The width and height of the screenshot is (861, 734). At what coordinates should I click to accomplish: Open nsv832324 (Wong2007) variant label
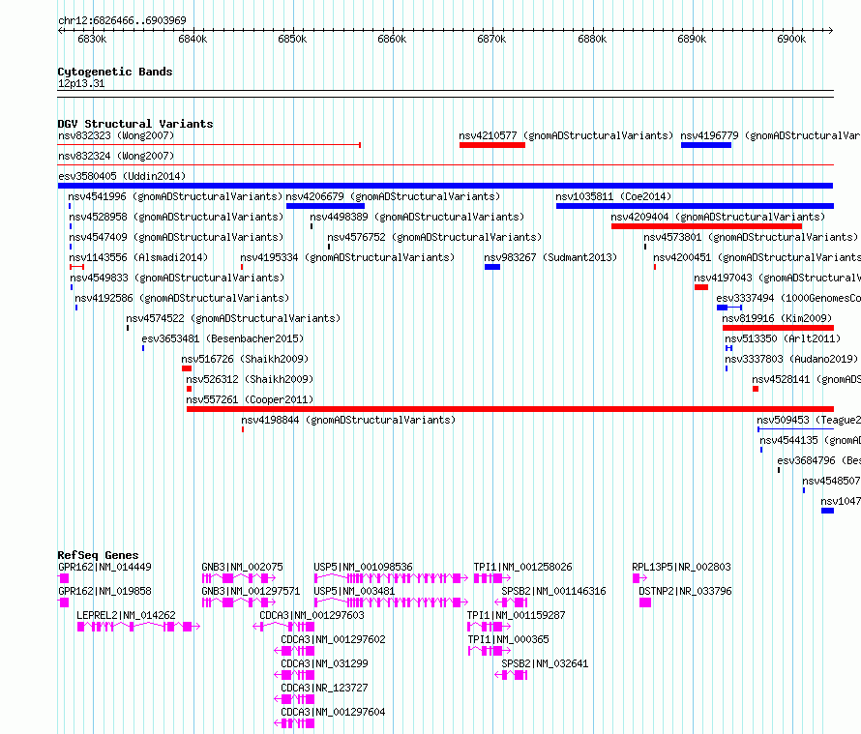click(116, 156)
